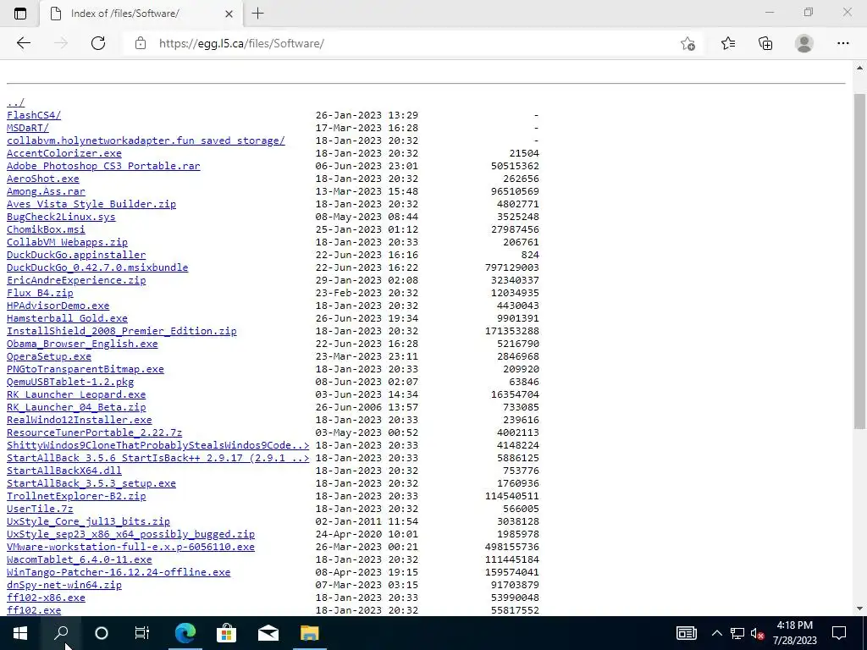This screenshot has width=867, height=650.
Task: Click WinTango-Patcher-16.12.24-offline.exe link
Action: pos(119,573)
